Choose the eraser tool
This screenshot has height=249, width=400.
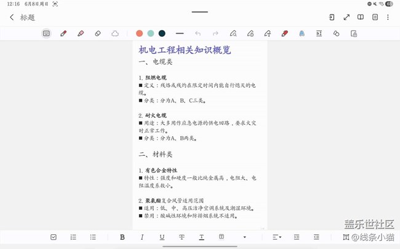click(x=98, y=34)
